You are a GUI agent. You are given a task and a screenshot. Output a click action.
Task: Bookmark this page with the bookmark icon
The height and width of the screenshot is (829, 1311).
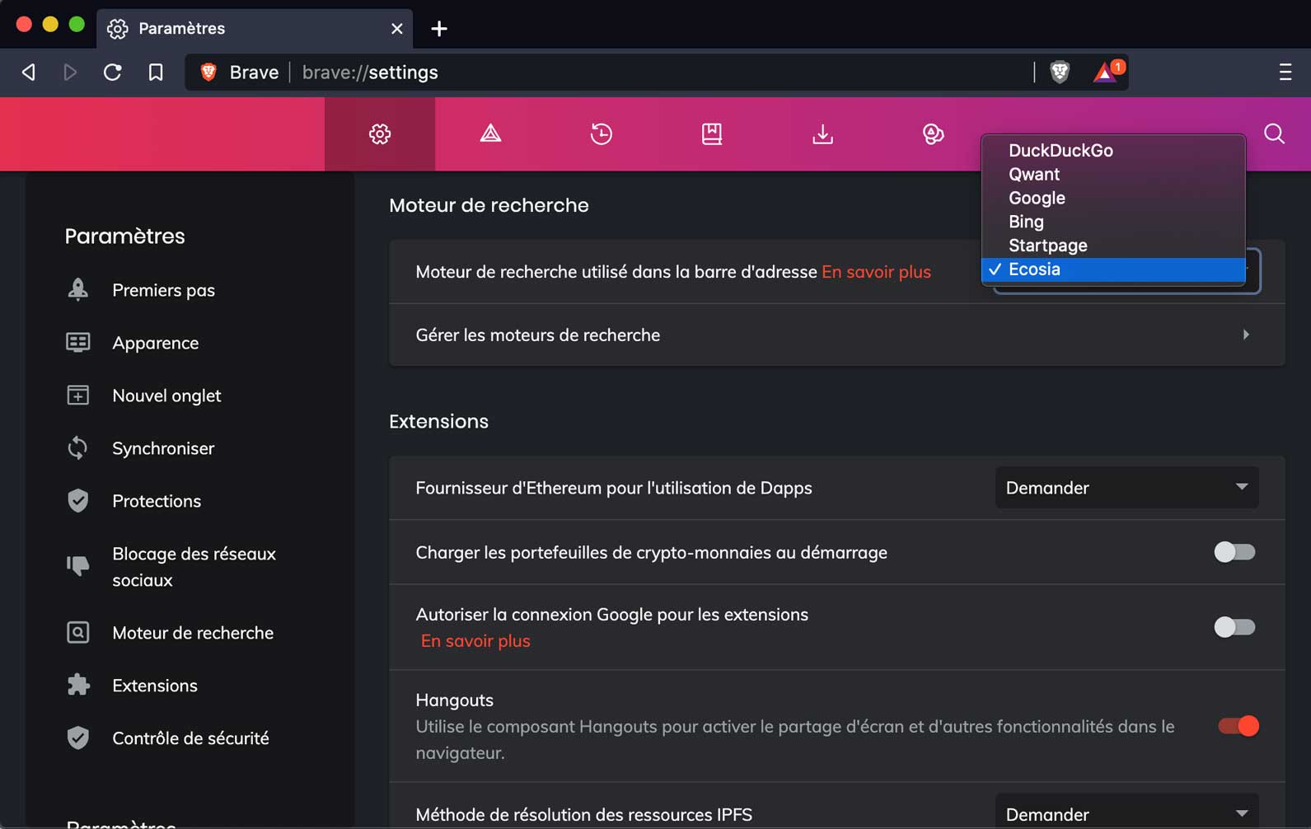point(156,73)
